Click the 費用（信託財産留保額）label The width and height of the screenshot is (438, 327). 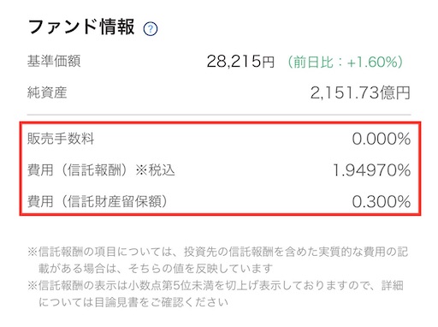(98, 201)
